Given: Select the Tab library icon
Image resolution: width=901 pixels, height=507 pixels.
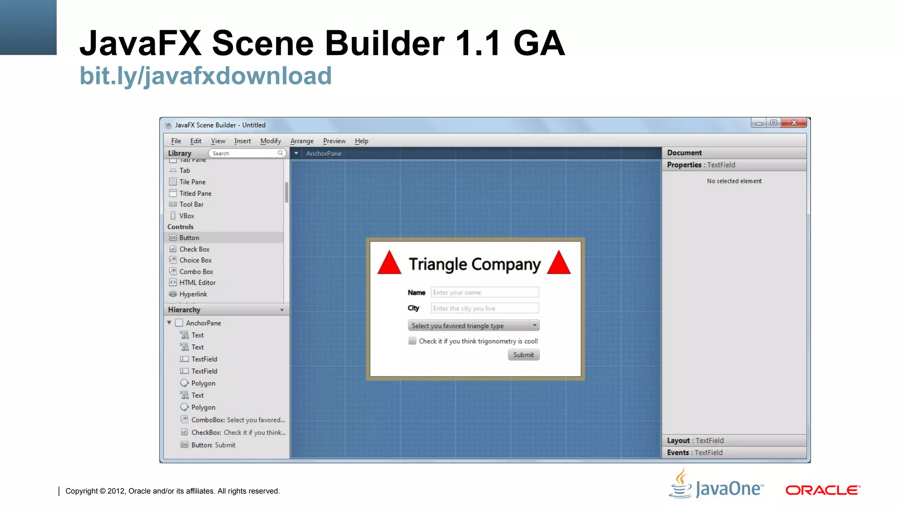Looking at the screenshot, I should tap(173, 170).
